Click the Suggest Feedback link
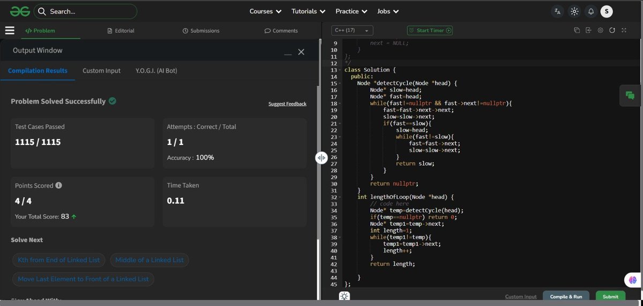The width and height of the screenshot is (643, 306). [x=287, y=104]
